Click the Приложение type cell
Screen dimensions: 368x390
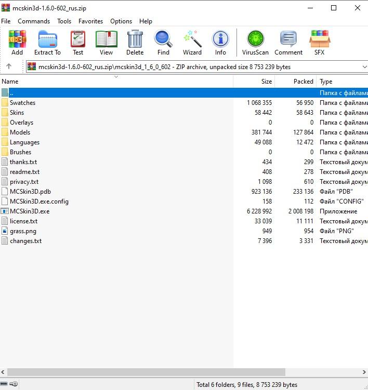[x=338, y=211]
